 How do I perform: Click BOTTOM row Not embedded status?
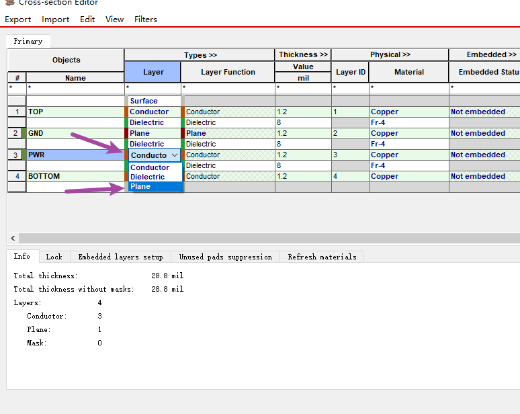[484, 177]
